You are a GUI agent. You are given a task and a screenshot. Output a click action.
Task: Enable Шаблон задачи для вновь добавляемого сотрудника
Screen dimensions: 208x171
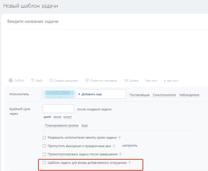coord(44,163)
